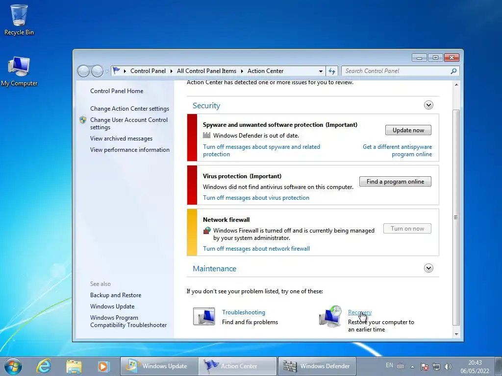Open Turn off messages about spyware link
Viewport: 502px width, 376px height.
click(262, 150)
